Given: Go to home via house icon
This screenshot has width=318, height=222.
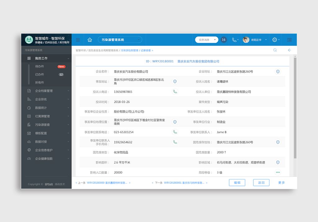Looking at the screenshot, I should (x=90, y=40).
